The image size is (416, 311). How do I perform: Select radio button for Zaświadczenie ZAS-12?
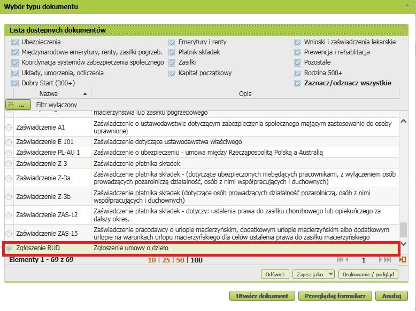[x=9, y=215]
